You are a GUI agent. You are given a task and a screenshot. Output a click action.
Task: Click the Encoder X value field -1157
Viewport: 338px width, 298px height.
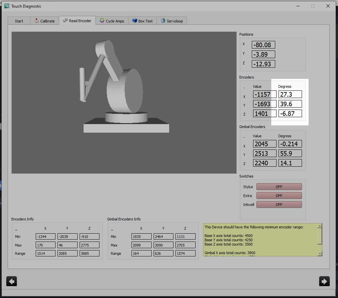[264, 94]
